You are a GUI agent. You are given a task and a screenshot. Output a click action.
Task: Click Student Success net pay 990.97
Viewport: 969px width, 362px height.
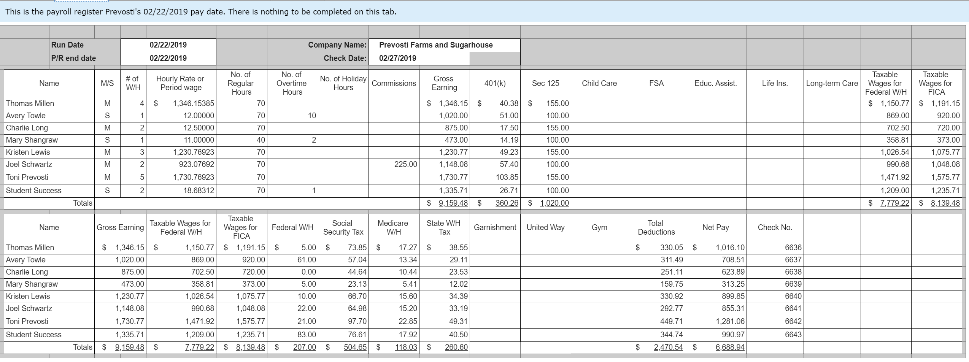(x=716, y=335)
